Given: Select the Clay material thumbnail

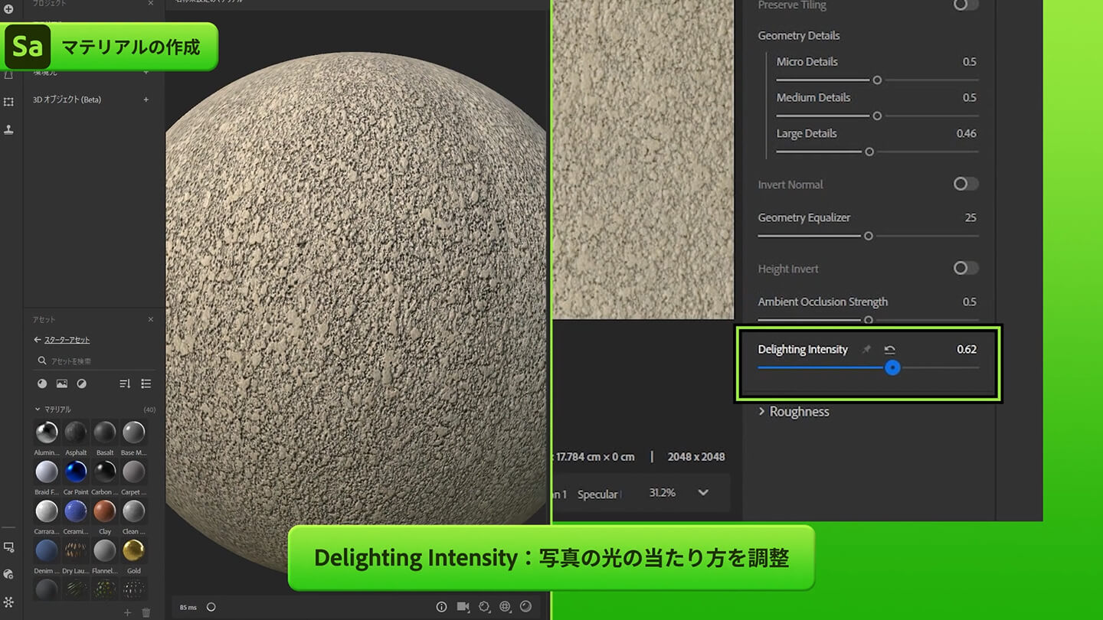Looking at the screenshot, I should click(105, 511).
